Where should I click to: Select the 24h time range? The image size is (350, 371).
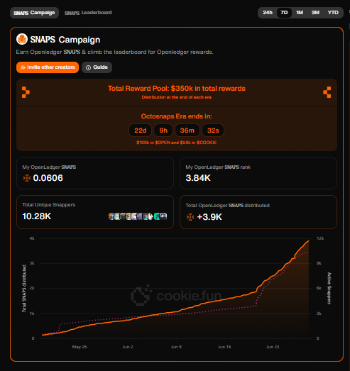pyautogui.click(x=268, y=13)
